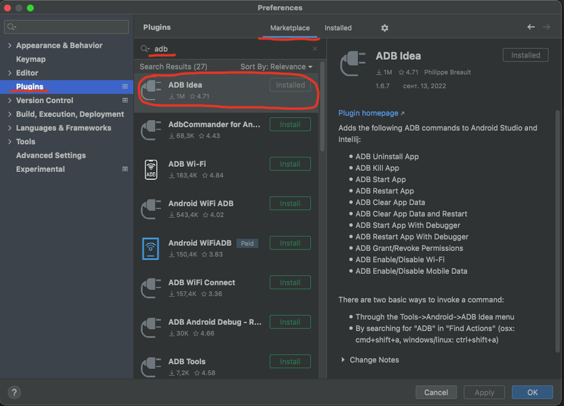Expand the Build, Execution, Deployment section
The height and width of the screenshot is (406, 564).
[x=10, y=114]
